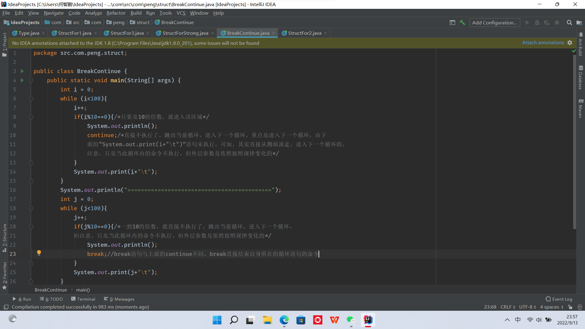This screenshot has height=329, width=585.
Task: Click the Add Configuration button
Action: coord(494,23)
